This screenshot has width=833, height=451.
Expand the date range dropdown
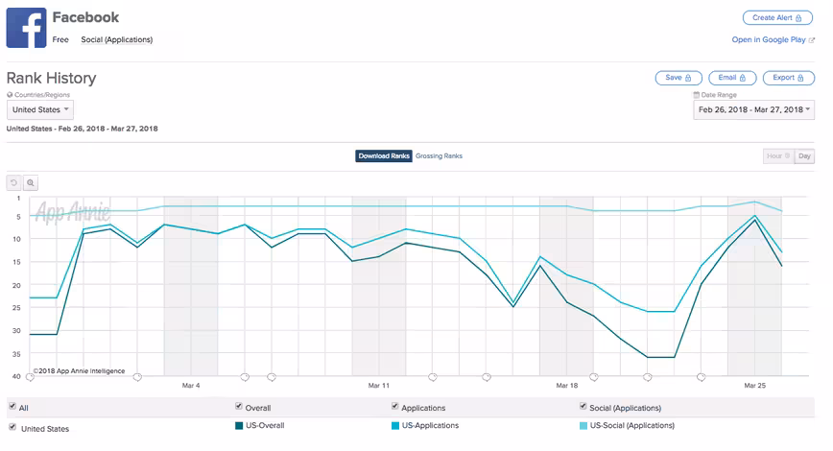[754, 110]
